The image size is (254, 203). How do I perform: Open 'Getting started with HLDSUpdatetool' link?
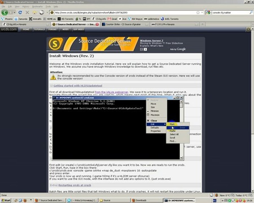pos(78,86)
